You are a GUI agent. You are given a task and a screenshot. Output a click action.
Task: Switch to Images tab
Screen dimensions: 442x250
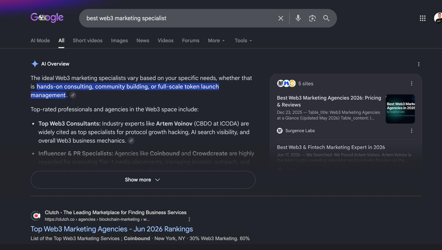point(119,40)
